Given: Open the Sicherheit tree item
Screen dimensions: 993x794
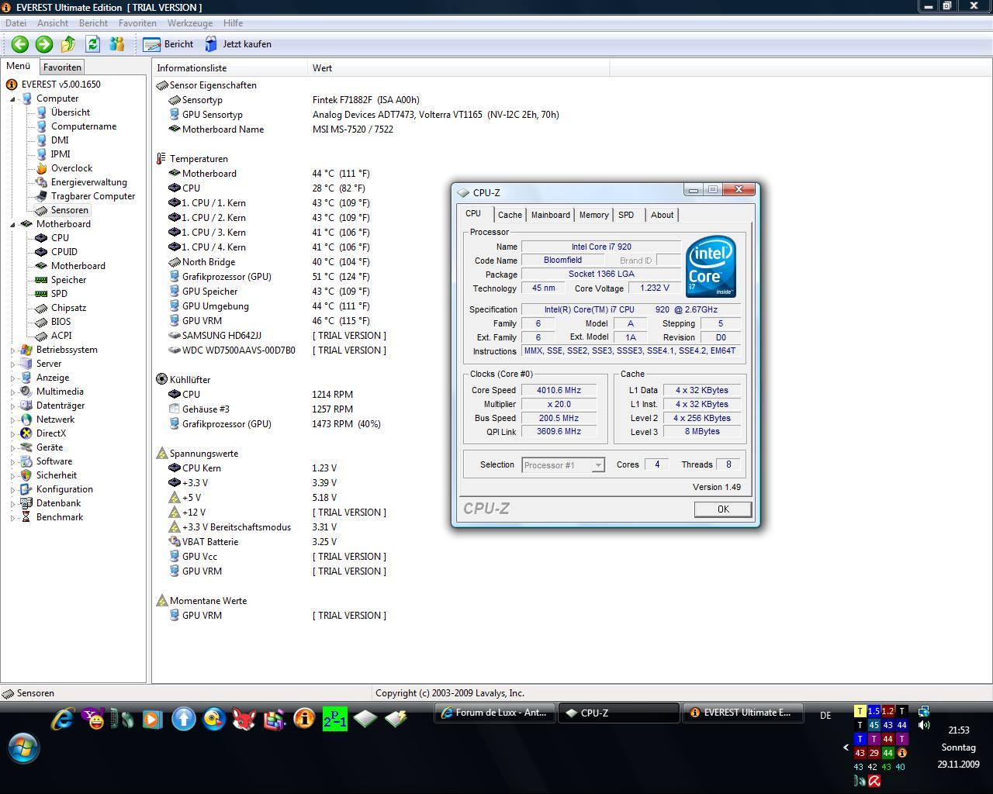Looking at the screenshot, I should click(x=56, y=475).
